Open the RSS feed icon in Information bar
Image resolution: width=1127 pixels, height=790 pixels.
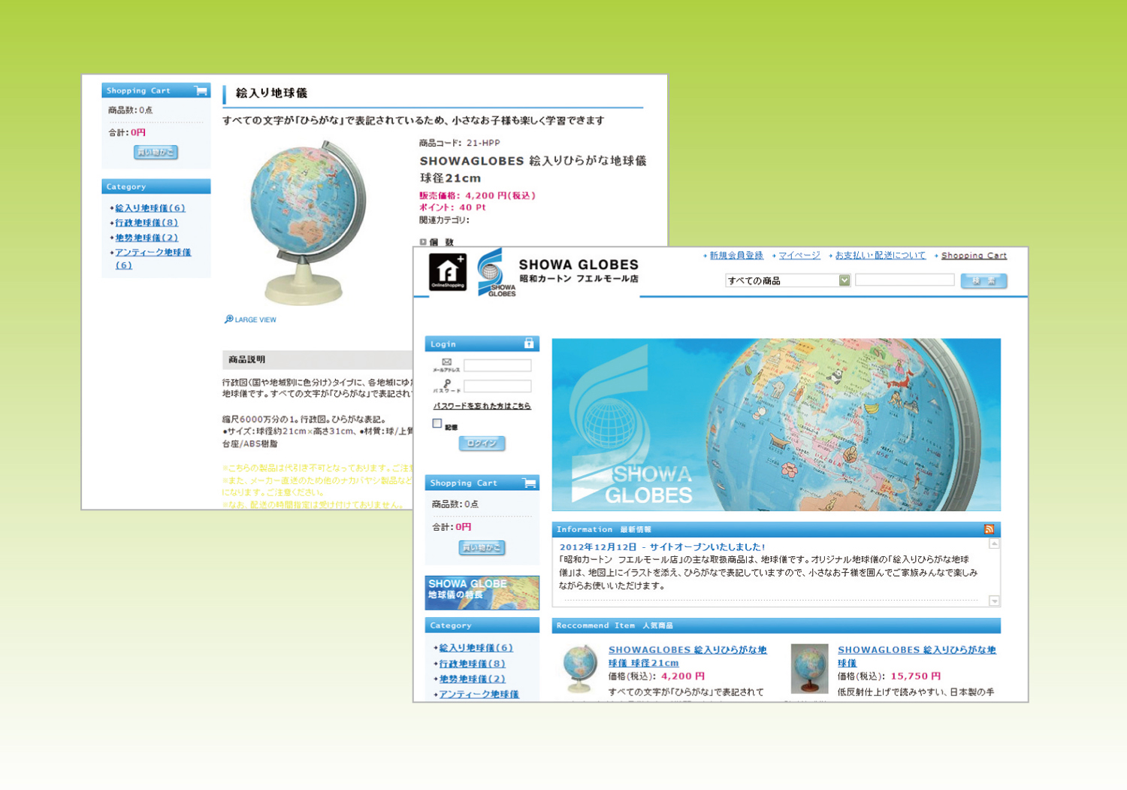[x=989, y=529]
